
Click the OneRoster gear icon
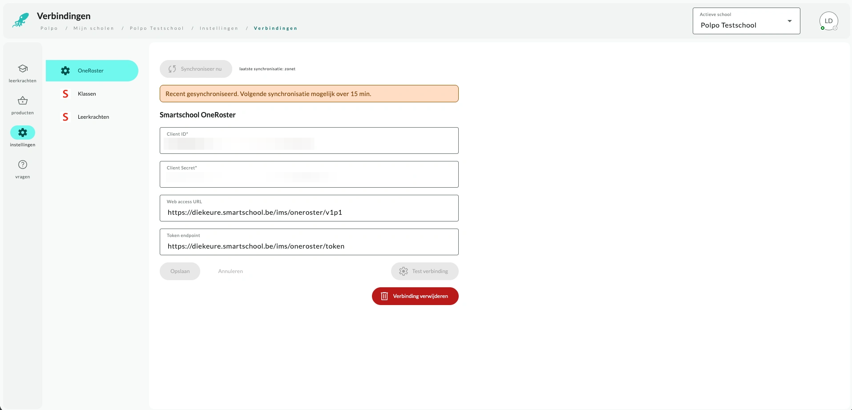click(x=65, y=71)
